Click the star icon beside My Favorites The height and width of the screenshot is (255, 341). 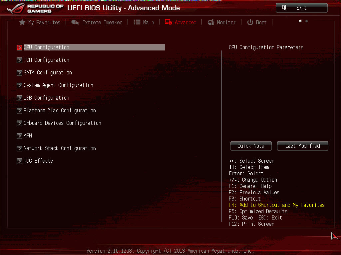point(22,22)
